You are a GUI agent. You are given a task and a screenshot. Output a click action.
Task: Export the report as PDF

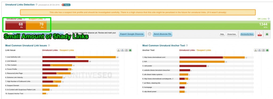tap(260, 34)
